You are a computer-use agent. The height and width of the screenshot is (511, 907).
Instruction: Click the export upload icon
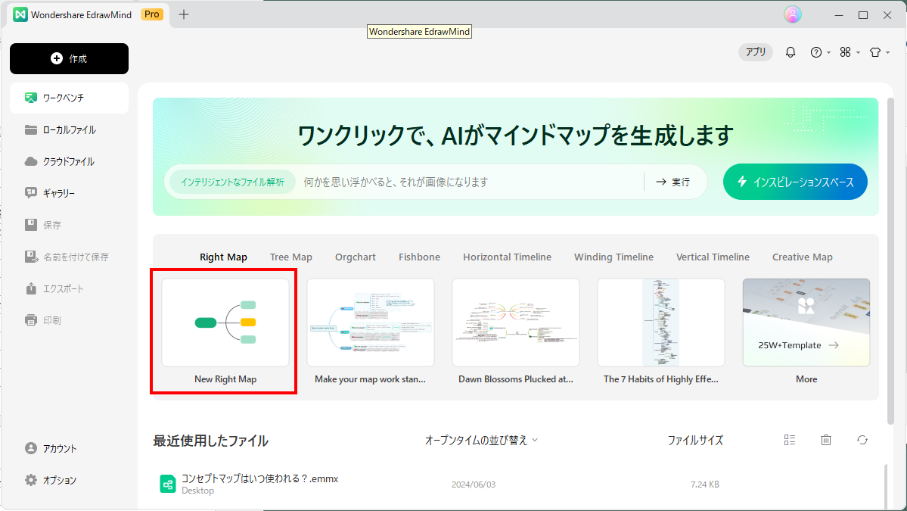coord(31,288)
